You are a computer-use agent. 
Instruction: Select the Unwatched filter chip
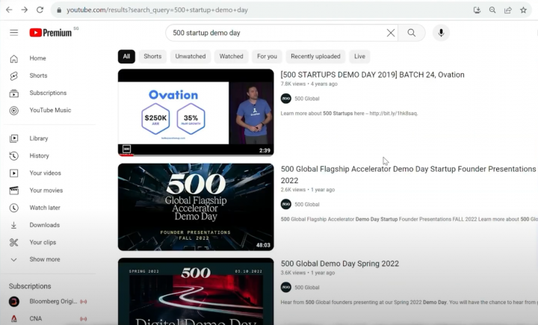click(x=191, y=56)
